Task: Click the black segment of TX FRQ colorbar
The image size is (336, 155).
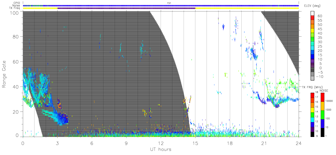Action: 312,134
